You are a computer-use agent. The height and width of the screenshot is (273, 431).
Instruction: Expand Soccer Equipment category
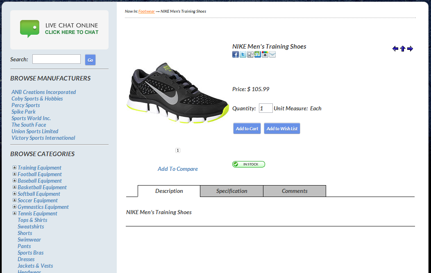15,200
